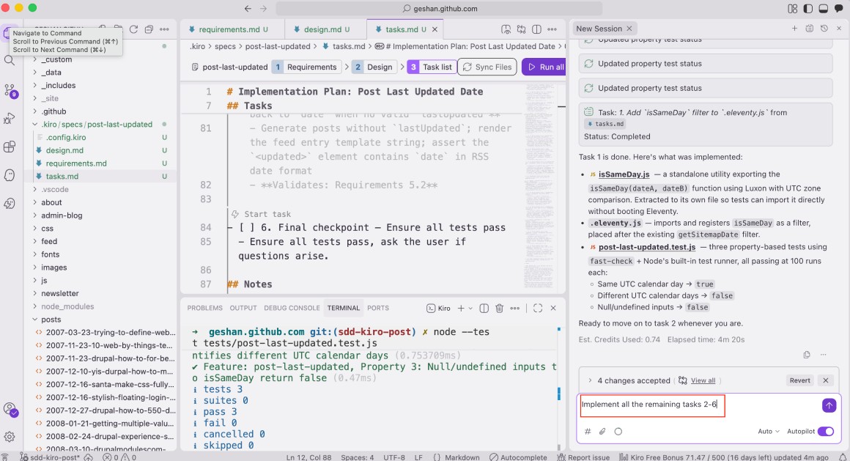
Task: Refresh the file explorer
Action: [x=133, y=29]
